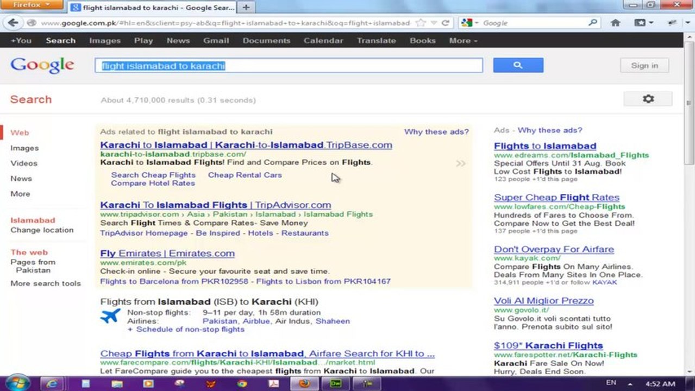Open Google Chrome from the taskbar

point(242,383)
